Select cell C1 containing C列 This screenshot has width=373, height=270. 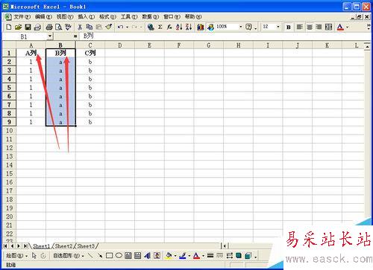tap(90, 53)
